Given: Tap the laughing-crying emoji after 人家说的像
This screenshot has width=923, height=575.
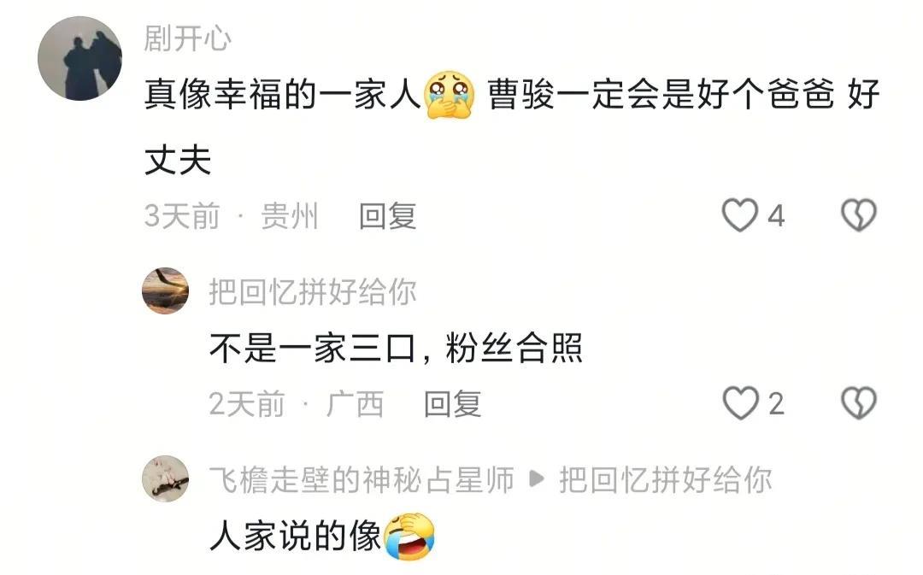Looking at the screenshot, I should [x=409, y=537].
